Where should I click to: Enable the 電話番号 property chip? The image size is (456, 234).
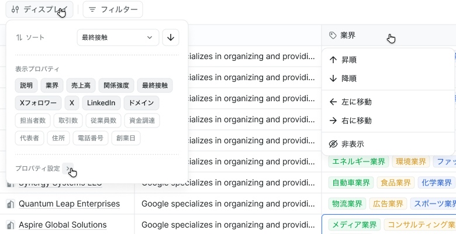pyautogui.click(x=91, y=138)
